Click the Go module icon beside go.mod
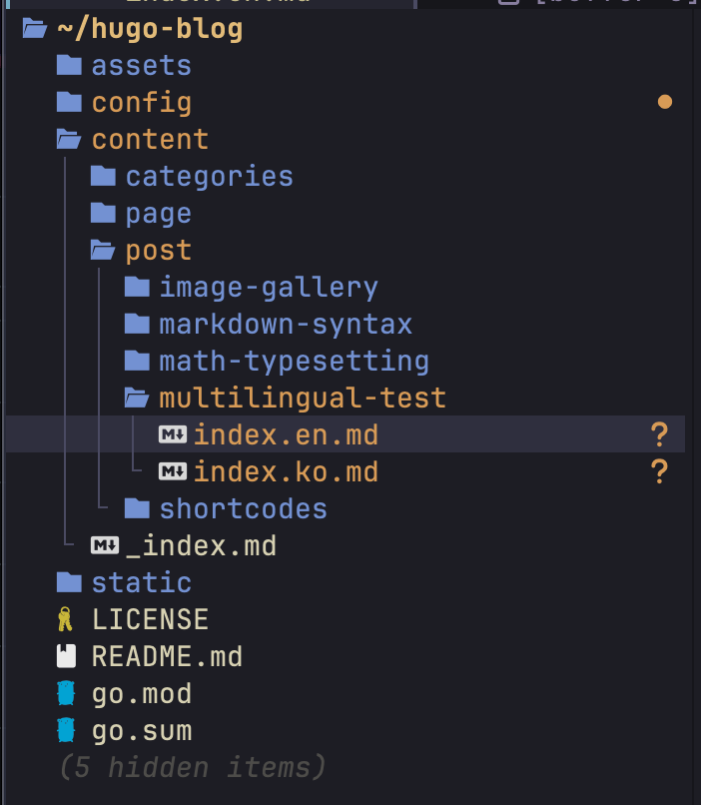The image size is (701, 805). [x=67, y=693]
